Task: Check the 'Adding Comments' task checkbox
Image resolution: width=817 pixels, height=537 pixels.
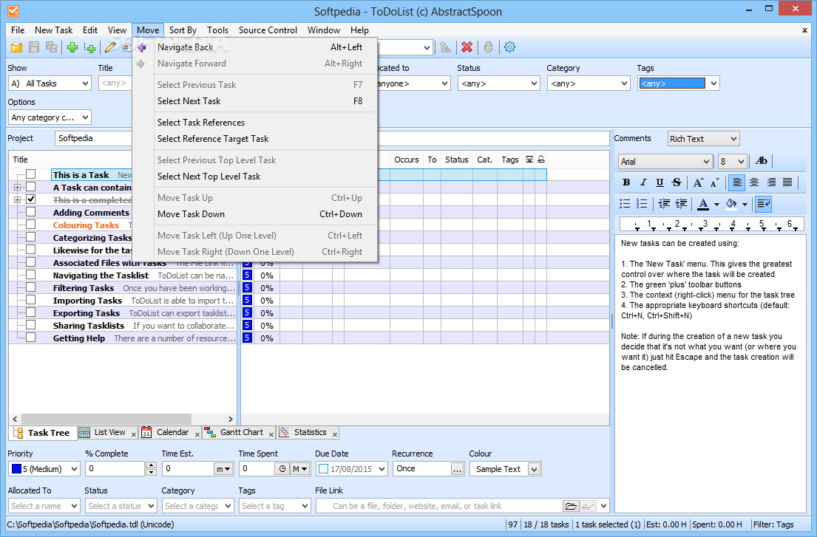Action: [x=31, y=212]
